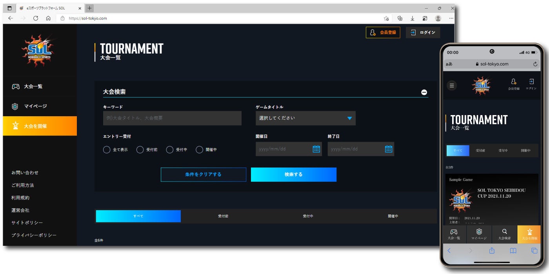Click the 開催日 calendar icon
Screen dimensions: 549x274
(x=316, y=149)
